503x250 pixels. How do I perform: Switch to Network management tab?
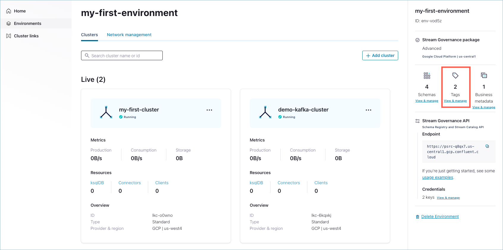click(129, 35)
